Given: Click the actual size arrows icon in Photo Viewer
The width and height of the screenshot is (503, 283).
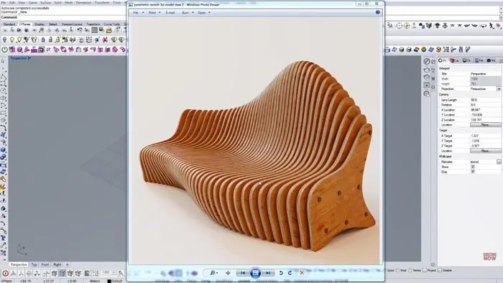Looking at the screenshot, I should [x=228, y=273].
